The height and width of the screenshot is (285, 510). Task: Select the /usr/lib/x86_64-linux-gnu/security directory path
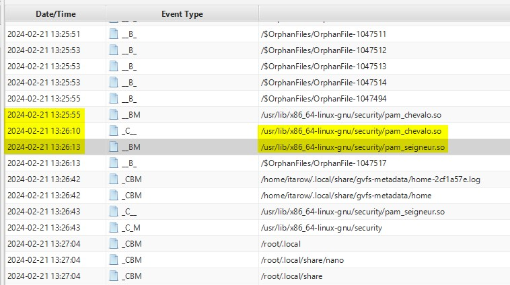322,228
